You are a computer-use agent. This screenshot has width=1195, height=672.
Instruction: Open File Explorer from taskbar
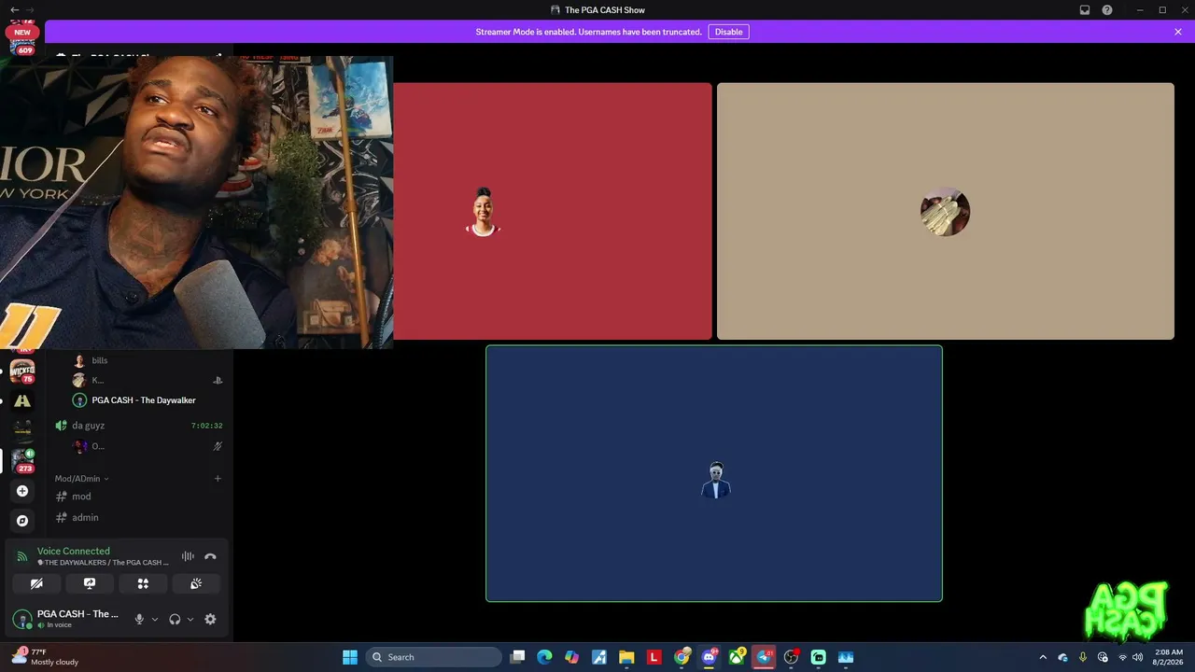pyautogui.click(x=626, y=657)
